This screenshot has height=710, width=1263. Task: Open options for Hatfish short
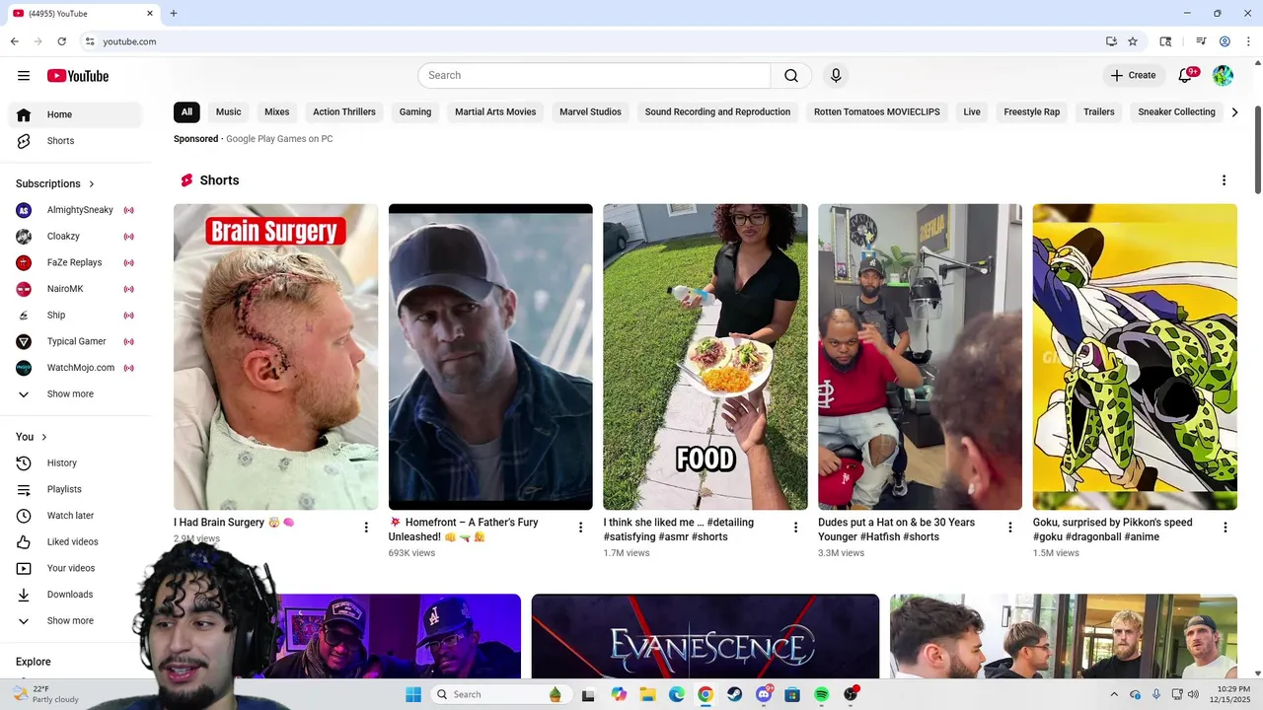point(1009,528)
